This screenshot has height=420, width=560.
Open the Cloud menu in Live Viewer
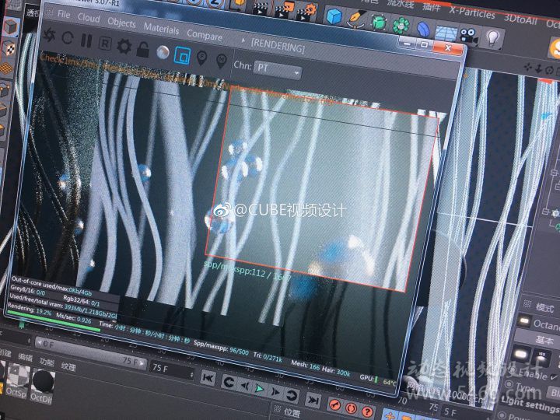89,18
